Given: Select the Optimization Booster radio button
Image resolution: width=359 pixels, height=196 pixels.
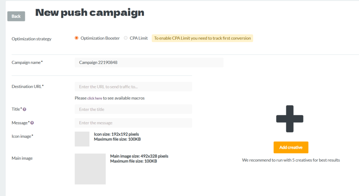Looking at the screenshot, I should (x=76, y=38).
